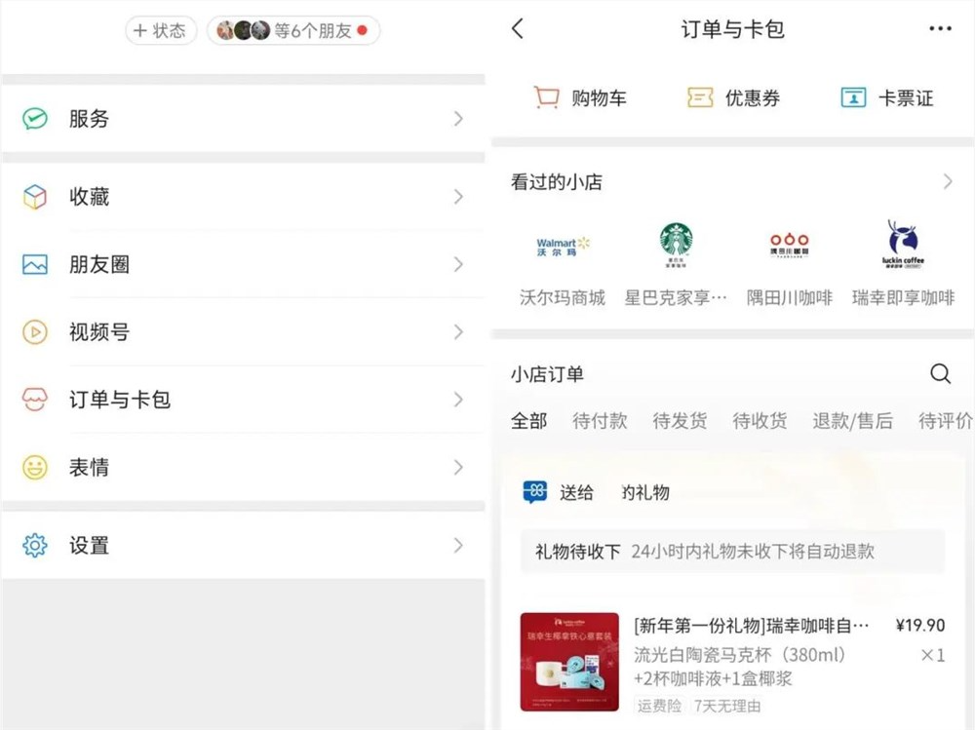Open the 购物车 shopping cart icon
The height and width of the screenshot is (730, 975).
tap(548, 97)
